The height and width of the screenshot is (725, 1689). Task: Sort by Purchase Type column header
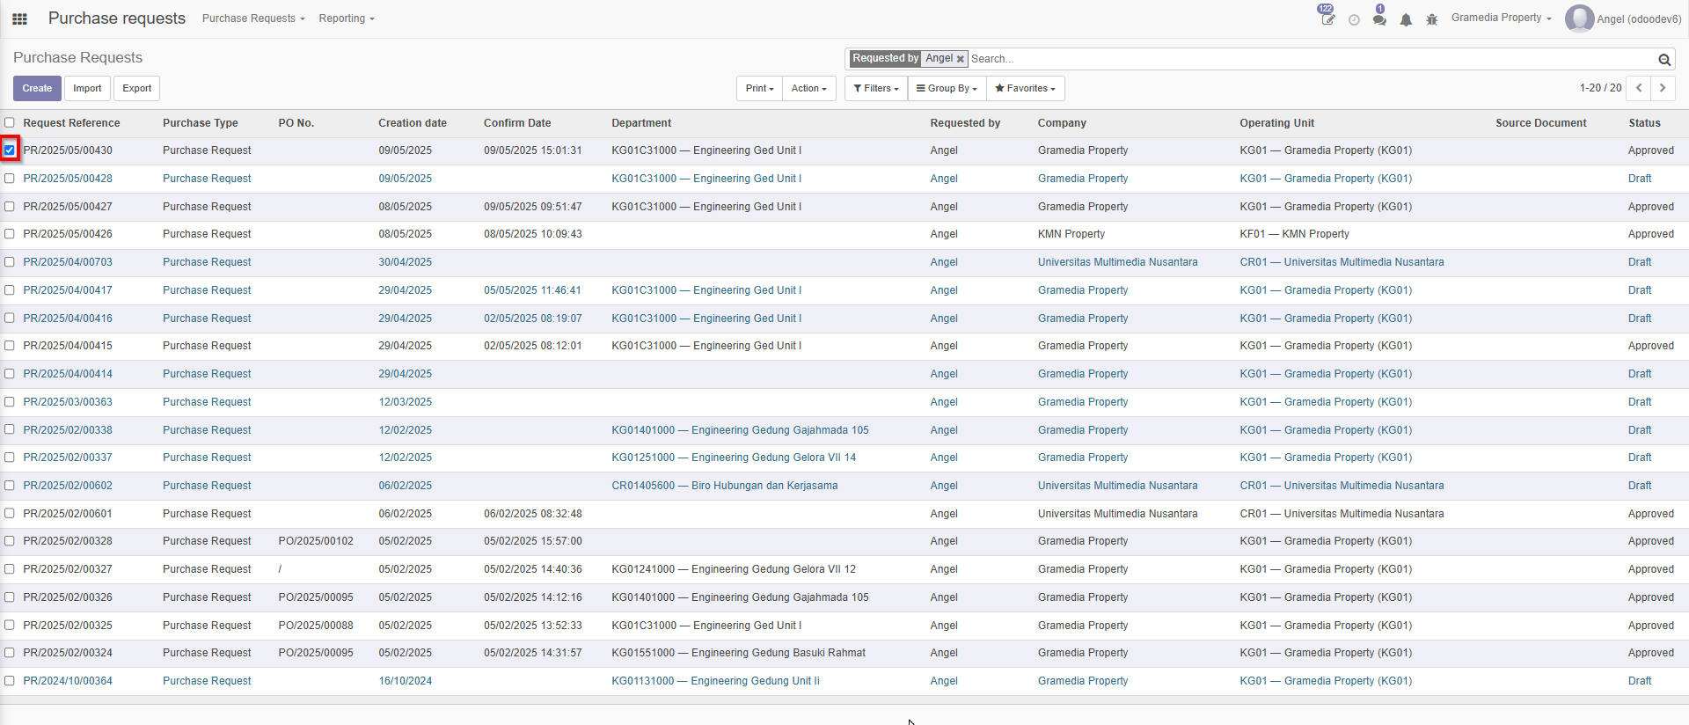click(201, 123)
